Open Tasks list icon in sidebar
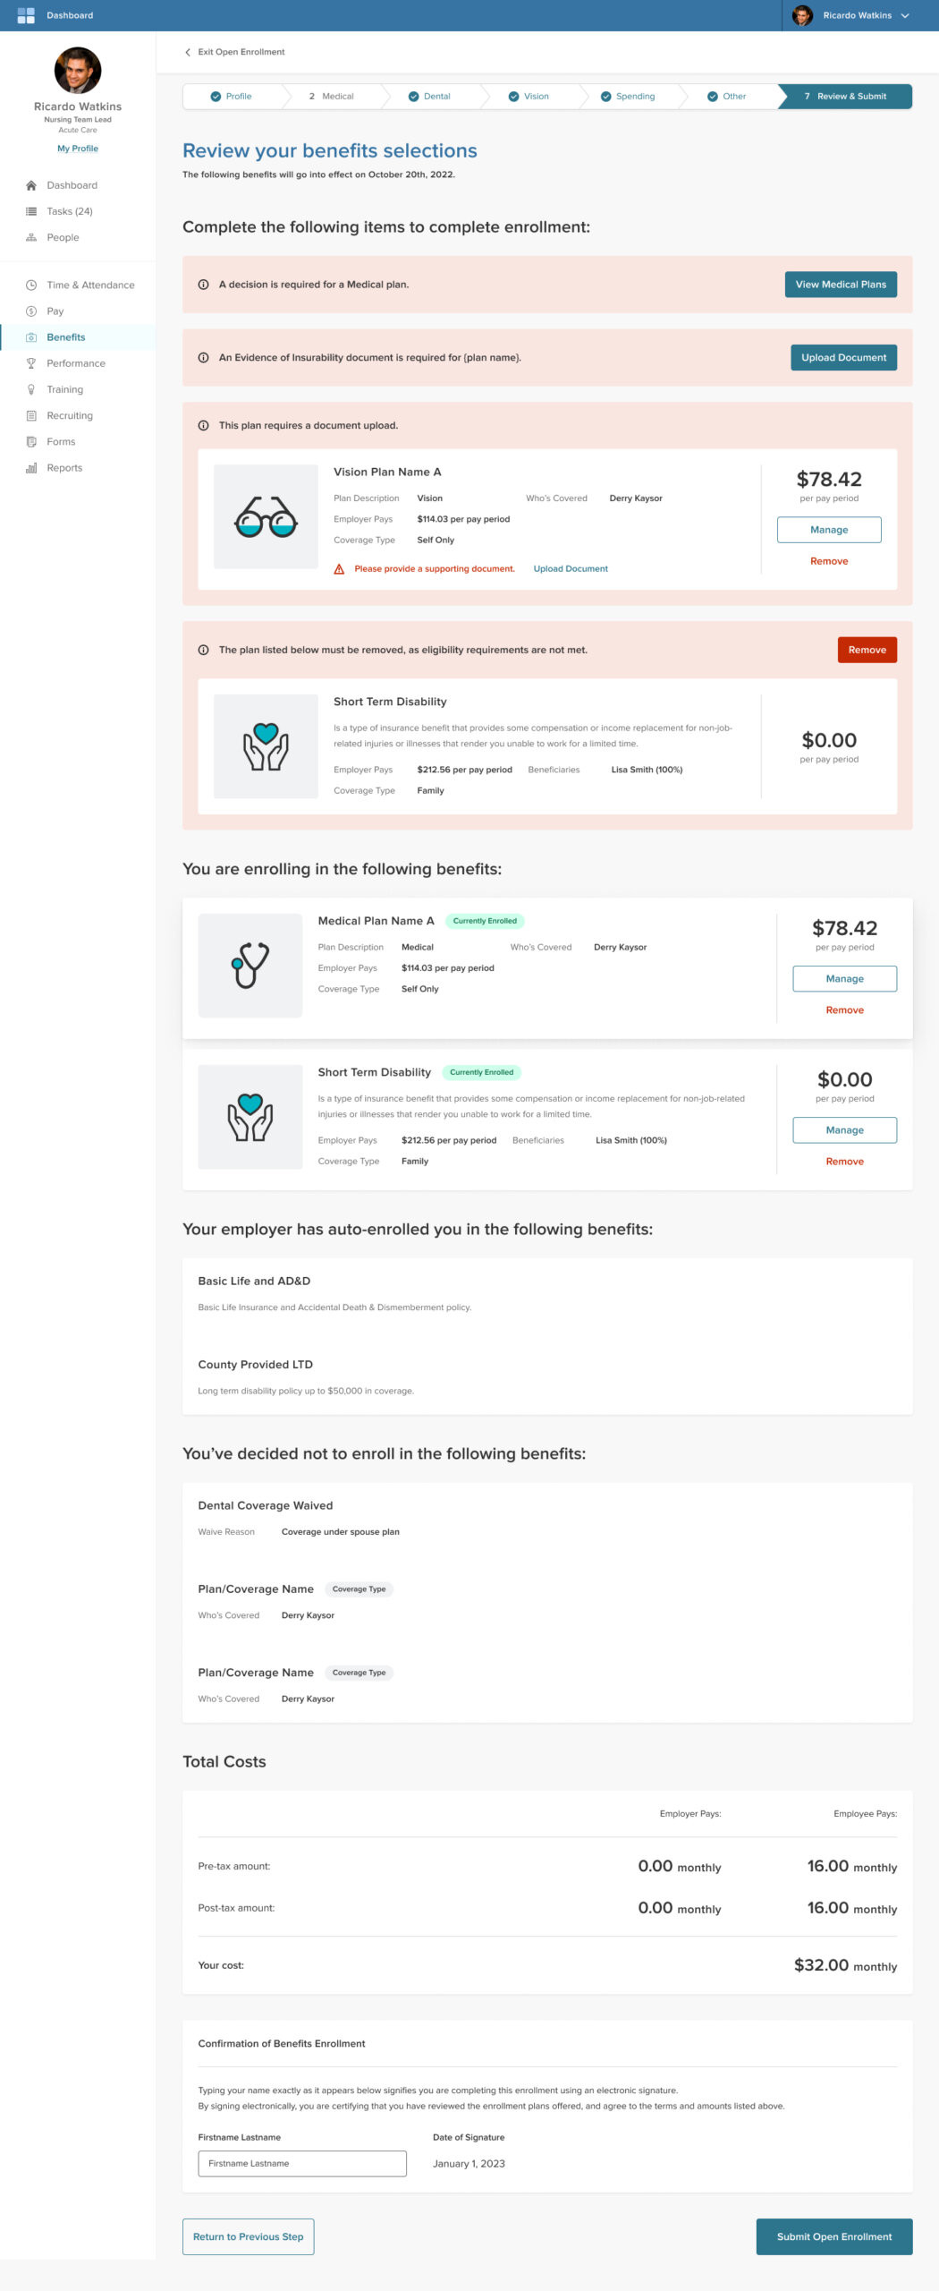The width and height of the screenshot is (939, 2291). click(31, 211)
